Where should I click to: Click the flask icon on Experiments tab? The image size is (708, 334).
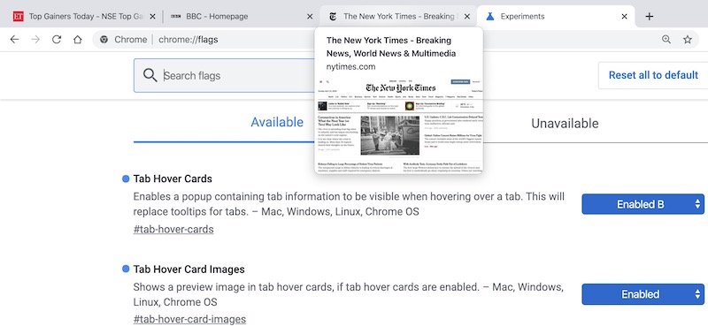[490, 17]
